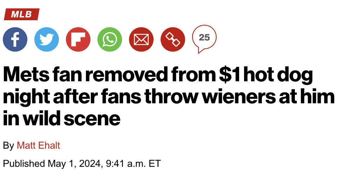Share the article to Flipboard
Screen dimensions: 345x178
78,39
